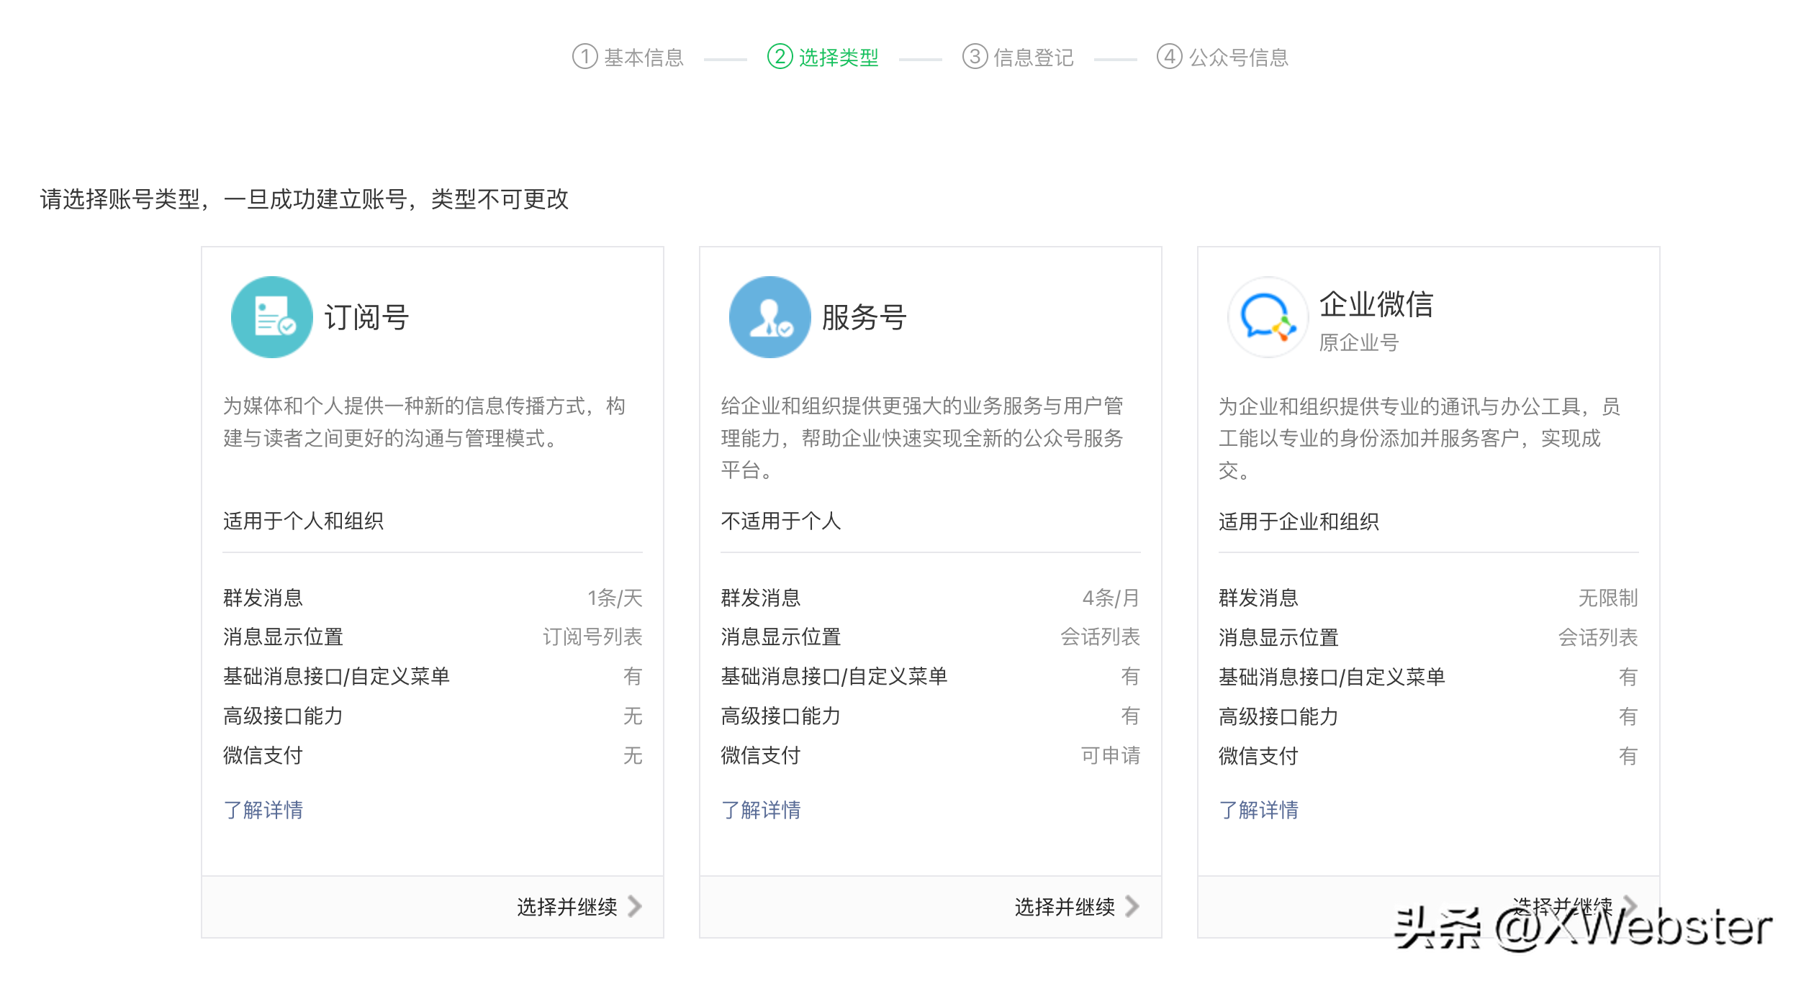Click step circle number 4

click(x=1170, y=56)
